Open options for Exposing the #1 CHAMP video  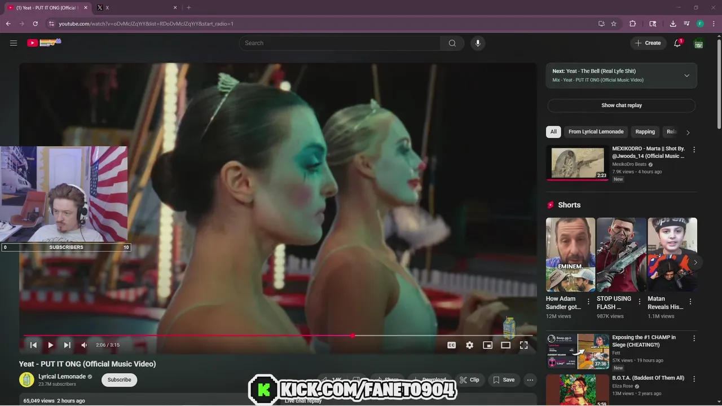point(694,338)
